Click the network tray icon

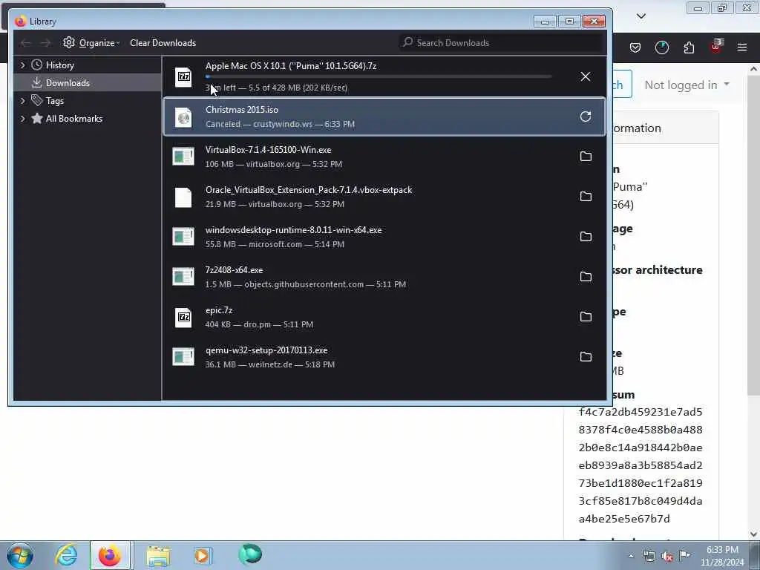(649, 557)
